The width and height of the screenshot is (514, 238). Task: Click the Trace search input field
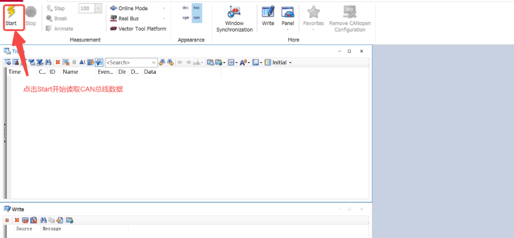(x=128, y=63)
